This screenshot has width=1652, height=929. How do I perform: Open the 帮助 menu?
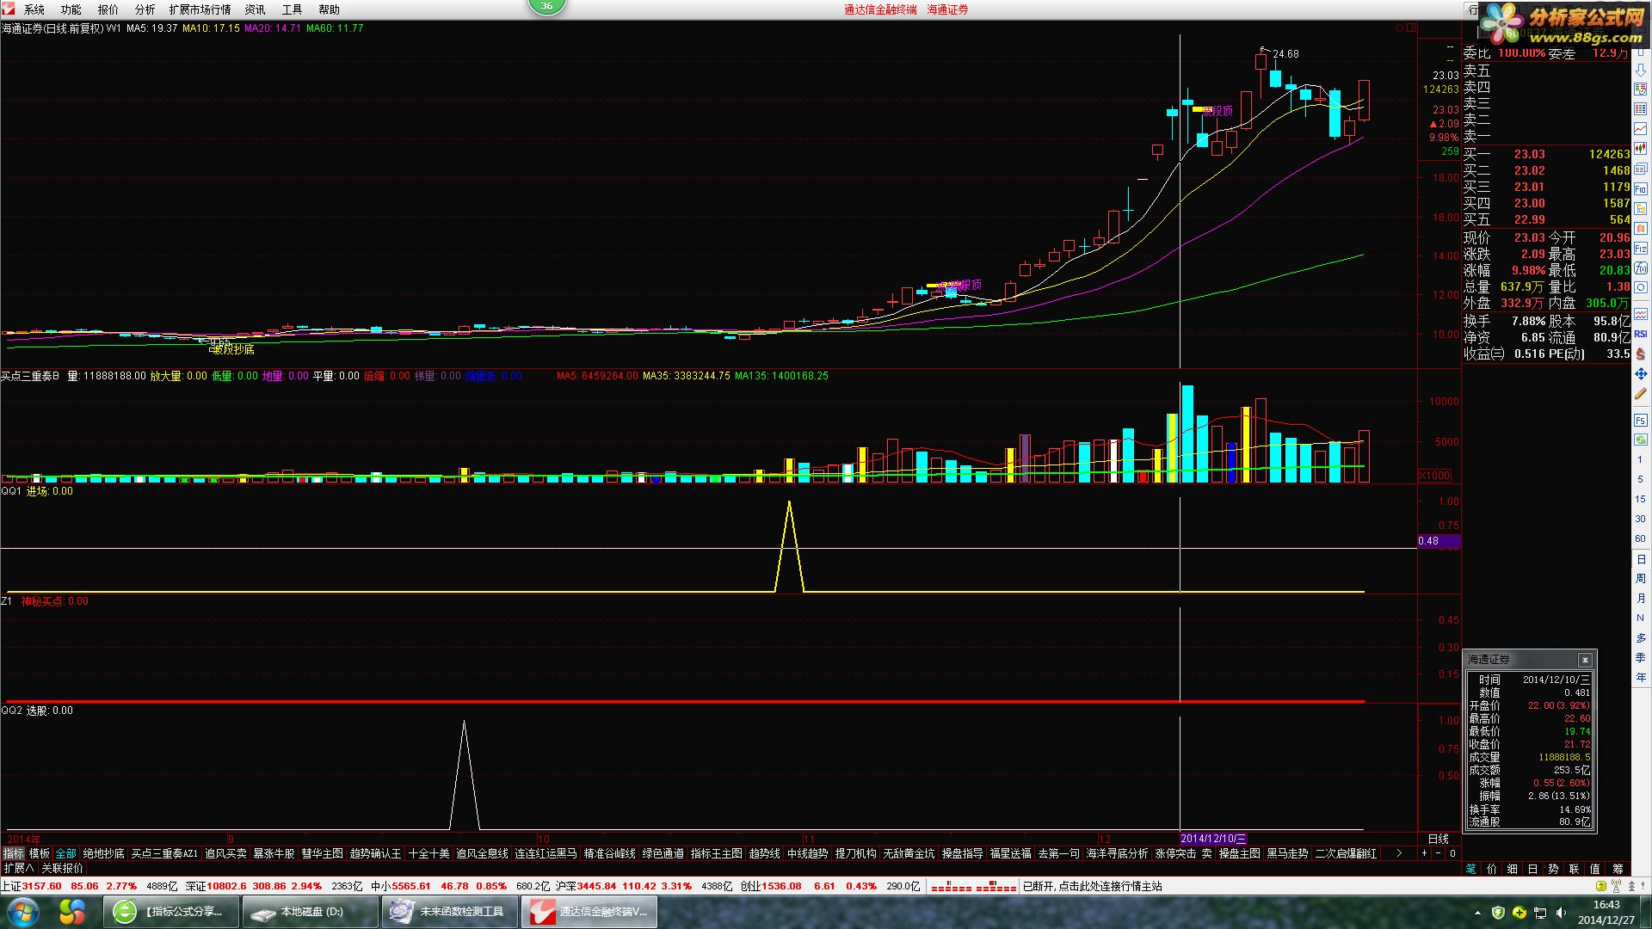(330, 9)
